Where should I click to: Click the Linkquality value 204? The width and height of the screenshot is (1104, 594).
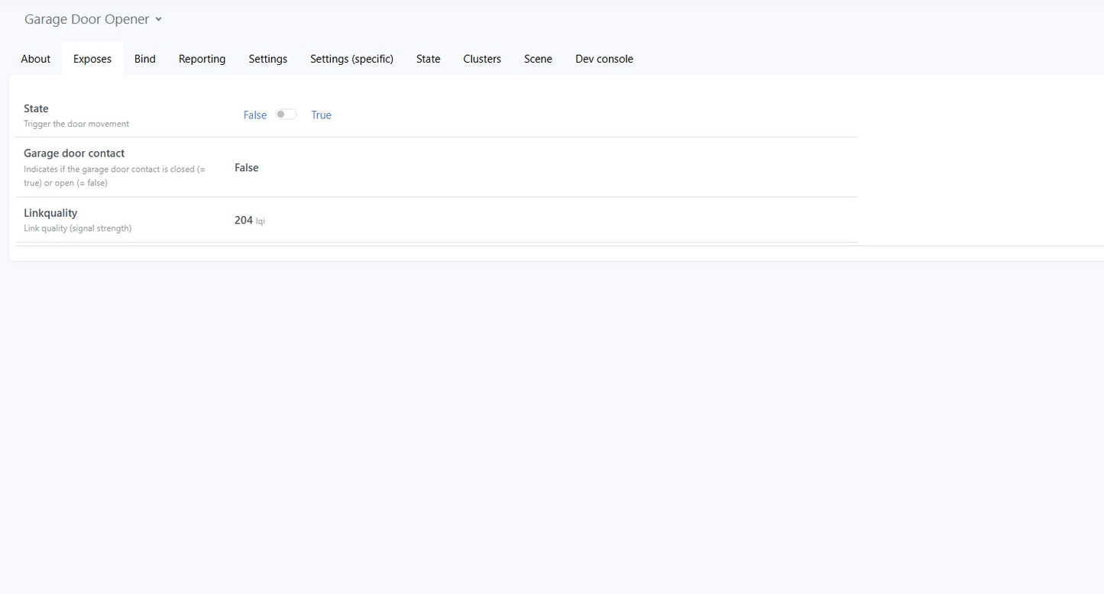coord(244,220)
